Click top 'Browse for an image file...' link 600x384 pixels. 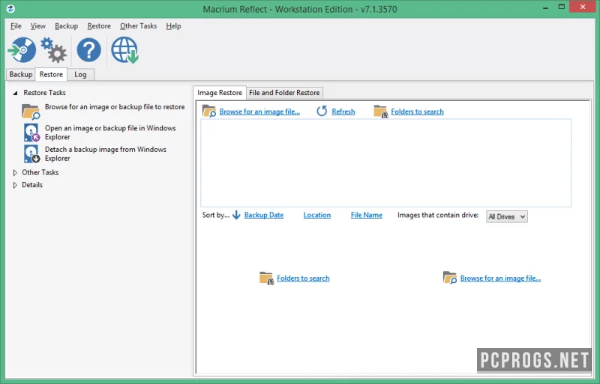pos(259,112)
